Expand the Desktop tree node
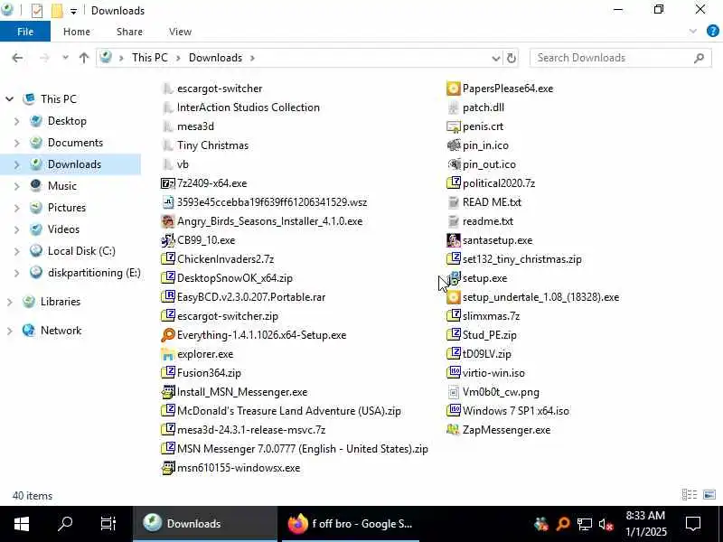This screenshot has height=542, width=723. pos(16,121)
